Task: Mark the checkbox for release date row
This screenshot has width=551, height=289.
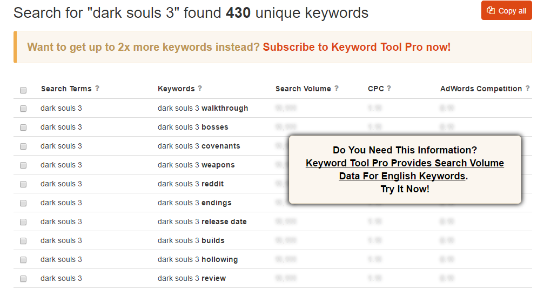Action: point(23,222)
